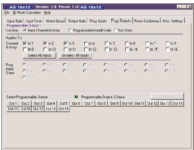Open the File menu
Viewport: 194px width, 150px height.
click(7, 13)
